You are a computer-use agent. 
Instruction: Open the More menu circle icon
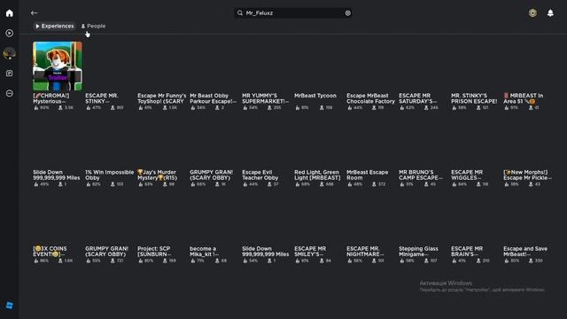pyautogui.click(x=10, y=93)
